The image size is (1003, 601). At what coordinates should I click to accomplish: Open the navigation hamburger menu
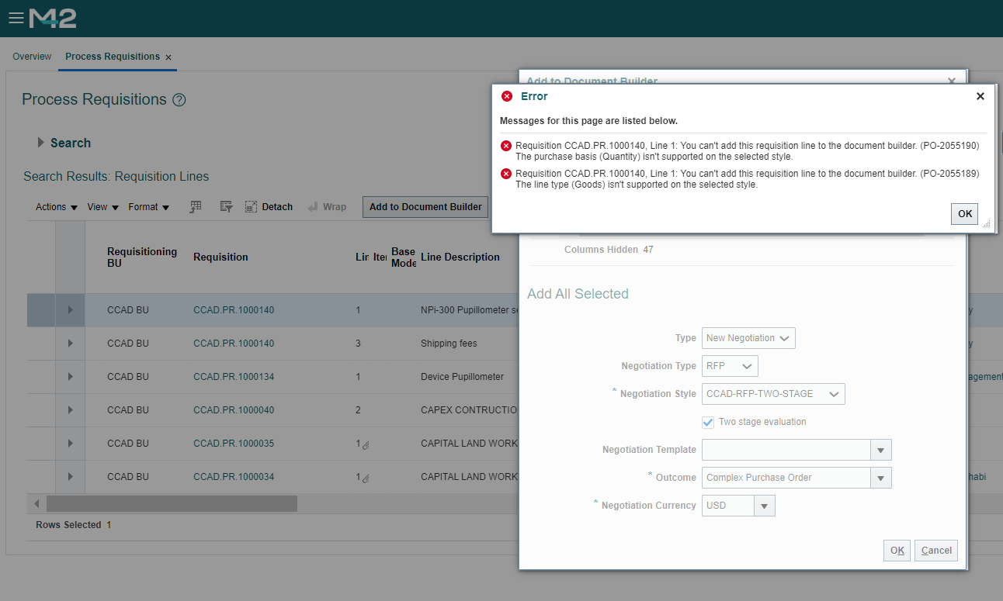16,18
